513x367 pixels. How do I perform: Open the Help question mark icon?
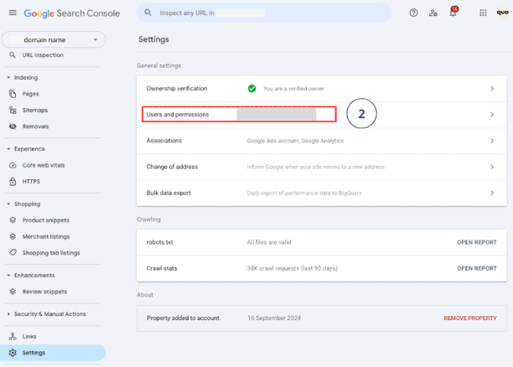coord(413,13)
